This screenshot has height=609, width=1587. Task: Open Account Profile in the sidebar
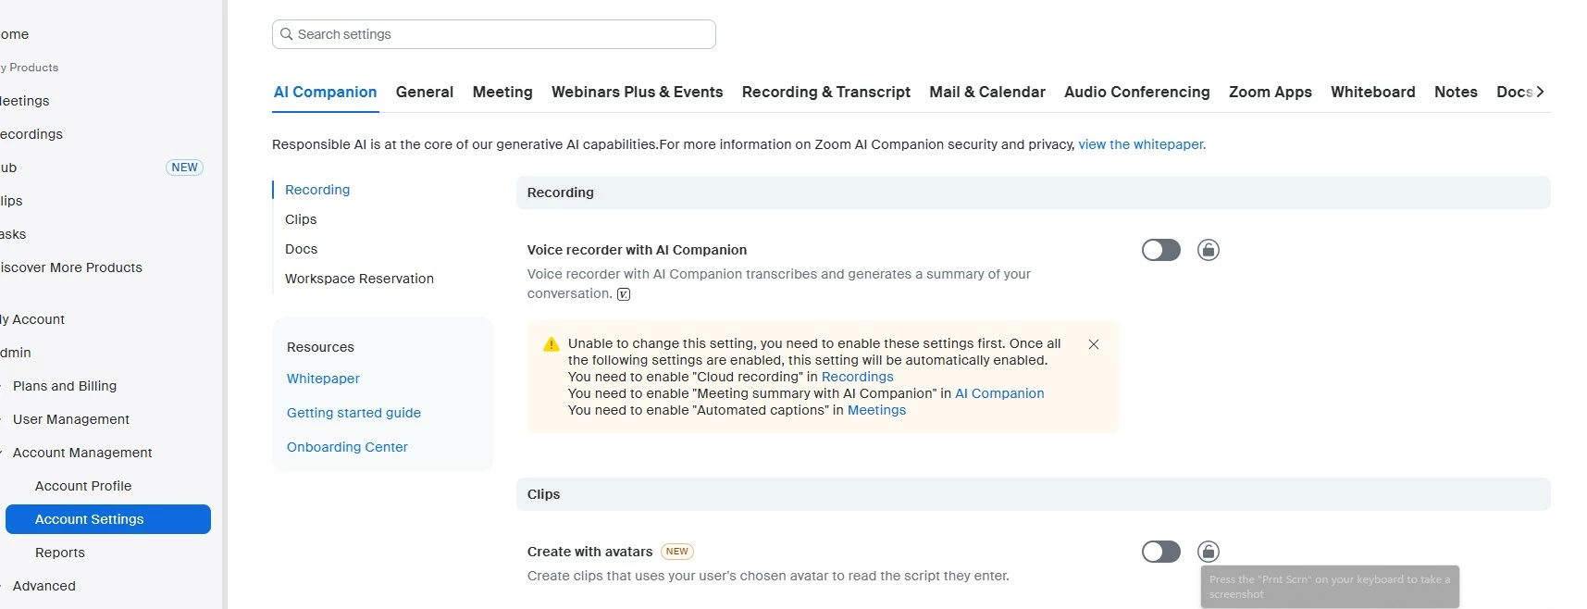83,486
